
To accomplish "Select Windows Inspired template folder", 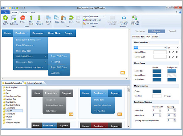I will coord(13,122).
